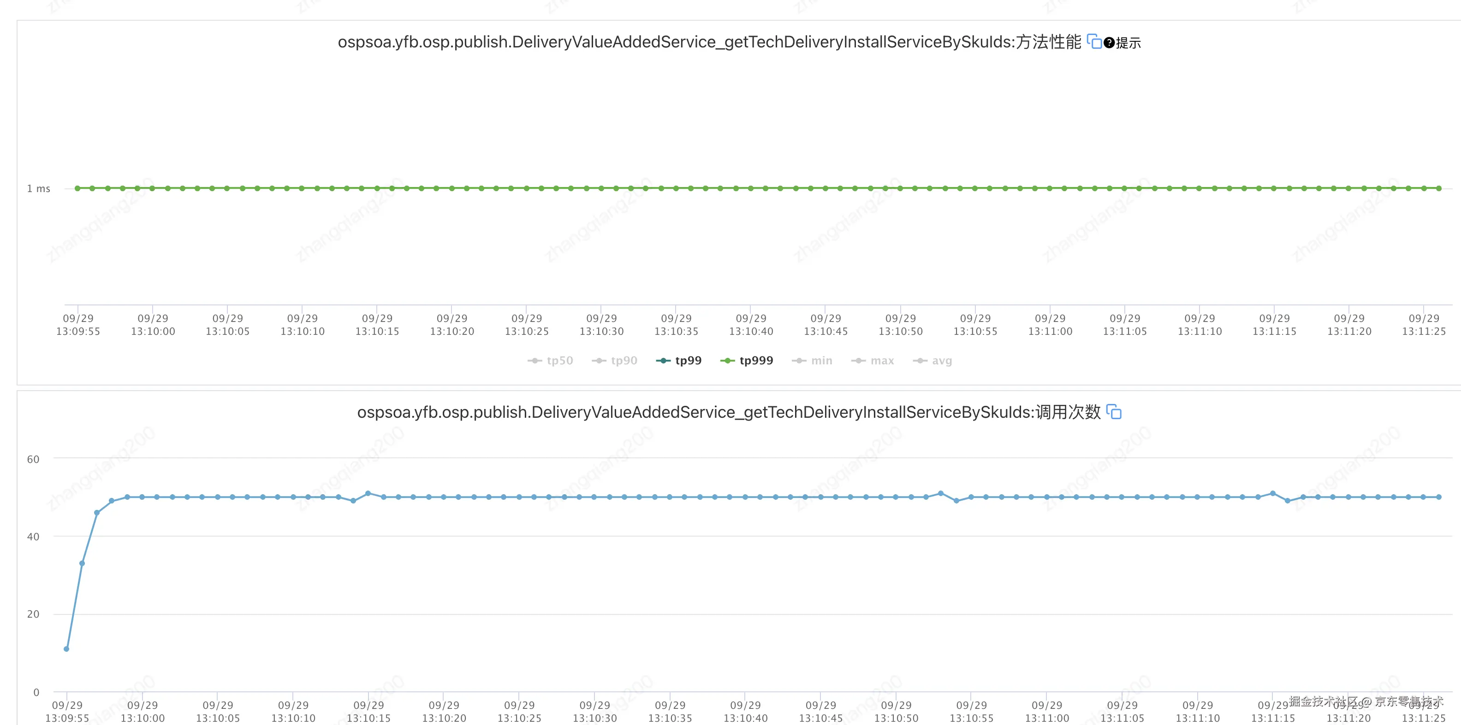Click the first green point of 方法性能 line

[77, 188]
